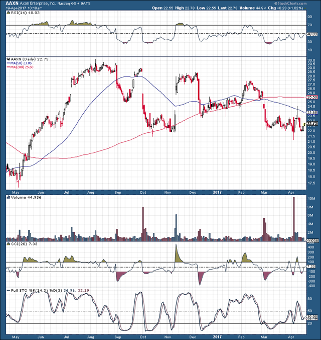Click the red MA(200) line swatch

[x=9, y=67]
